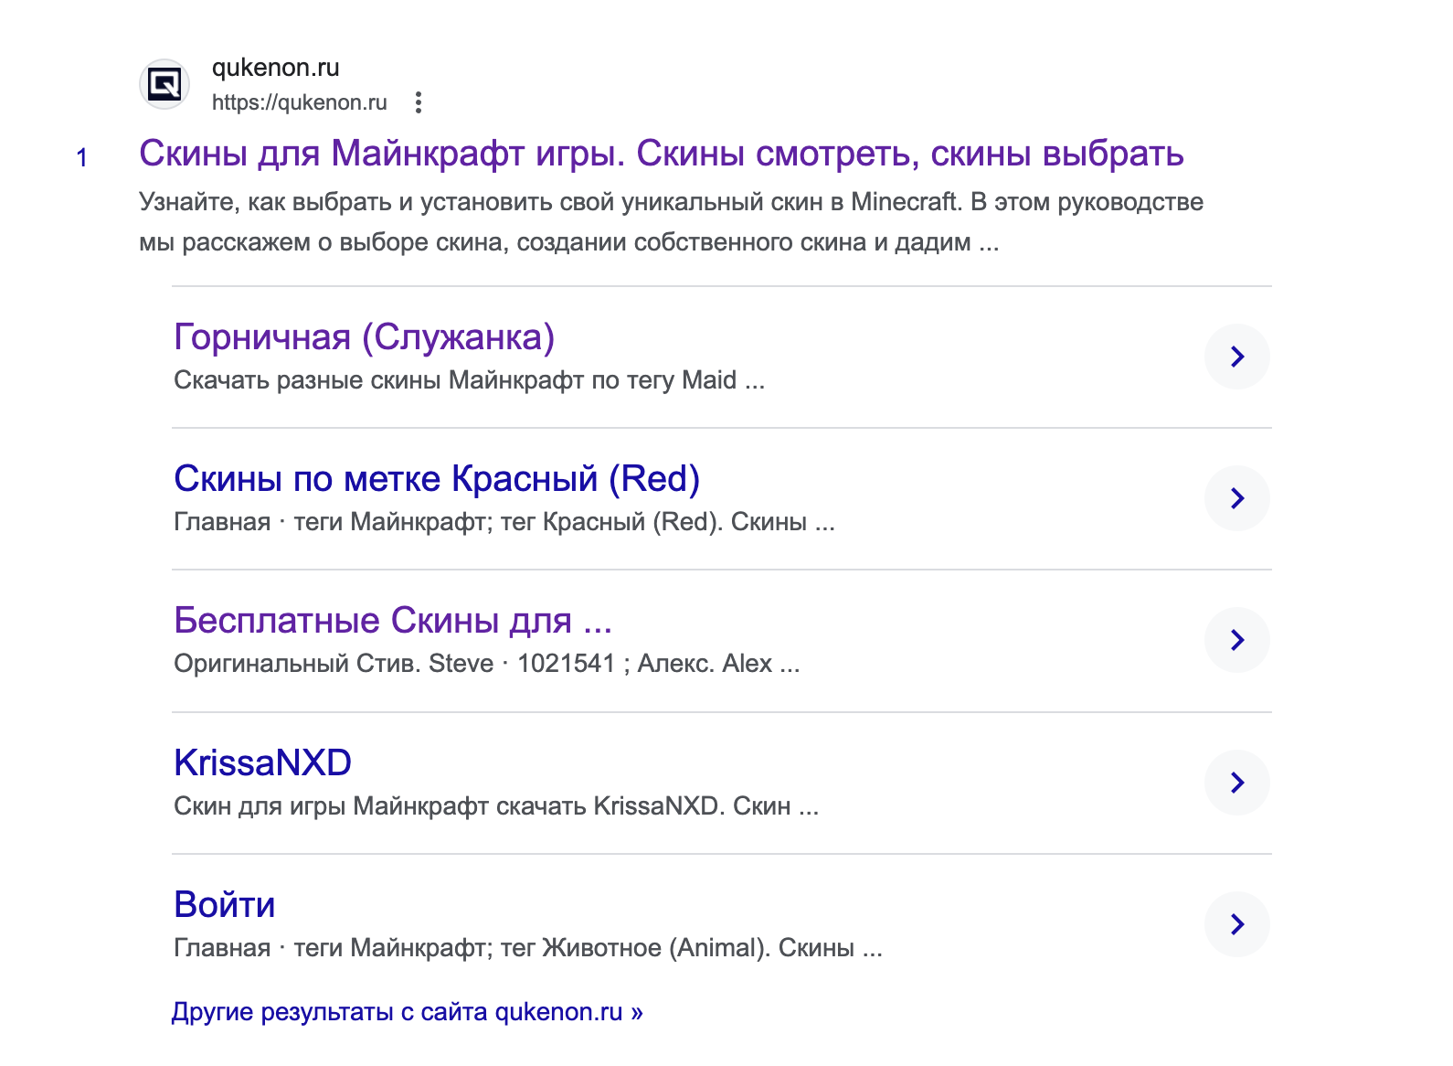Open the three-dot options next to qukenon.ru URL
Viewport: 1453px width, 1066px height.
(419, 102)
